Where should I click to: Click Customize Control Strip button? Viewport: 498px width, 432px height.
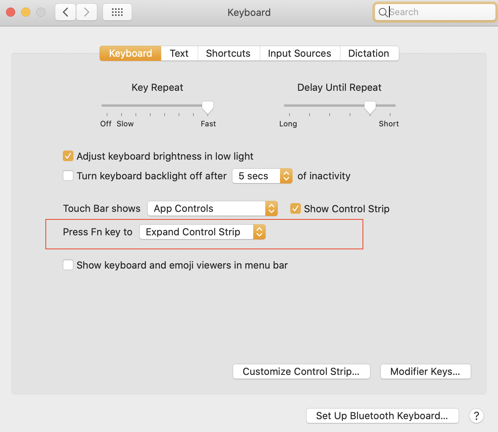pos(301,371)
